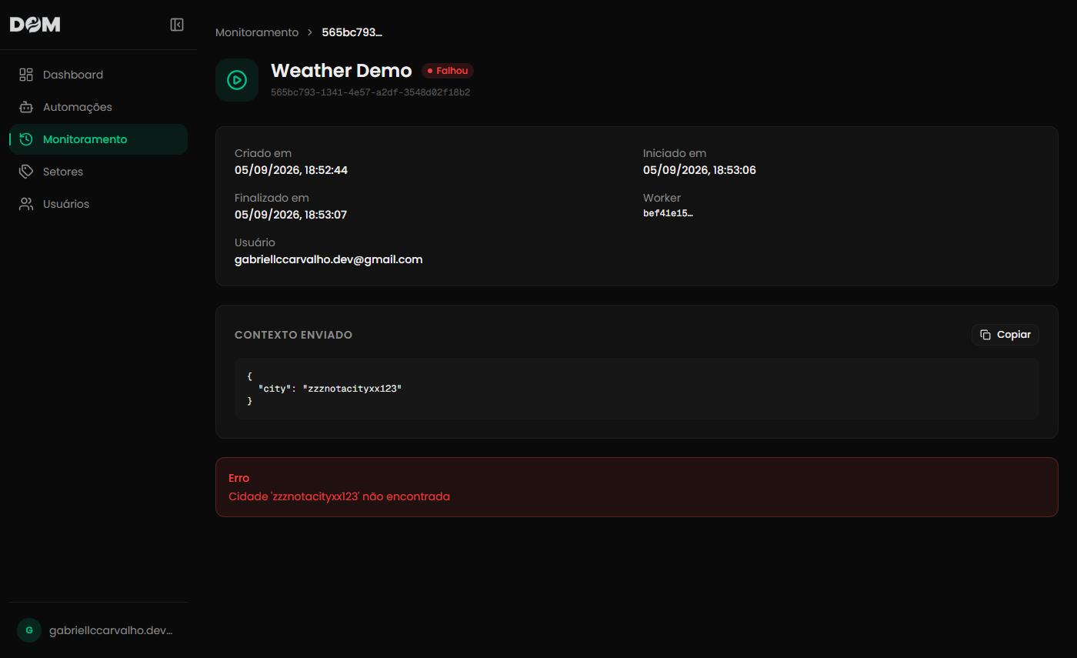Open the Usuários menu item
This screenshot has height=658, width=1077.
pos(98,204)
